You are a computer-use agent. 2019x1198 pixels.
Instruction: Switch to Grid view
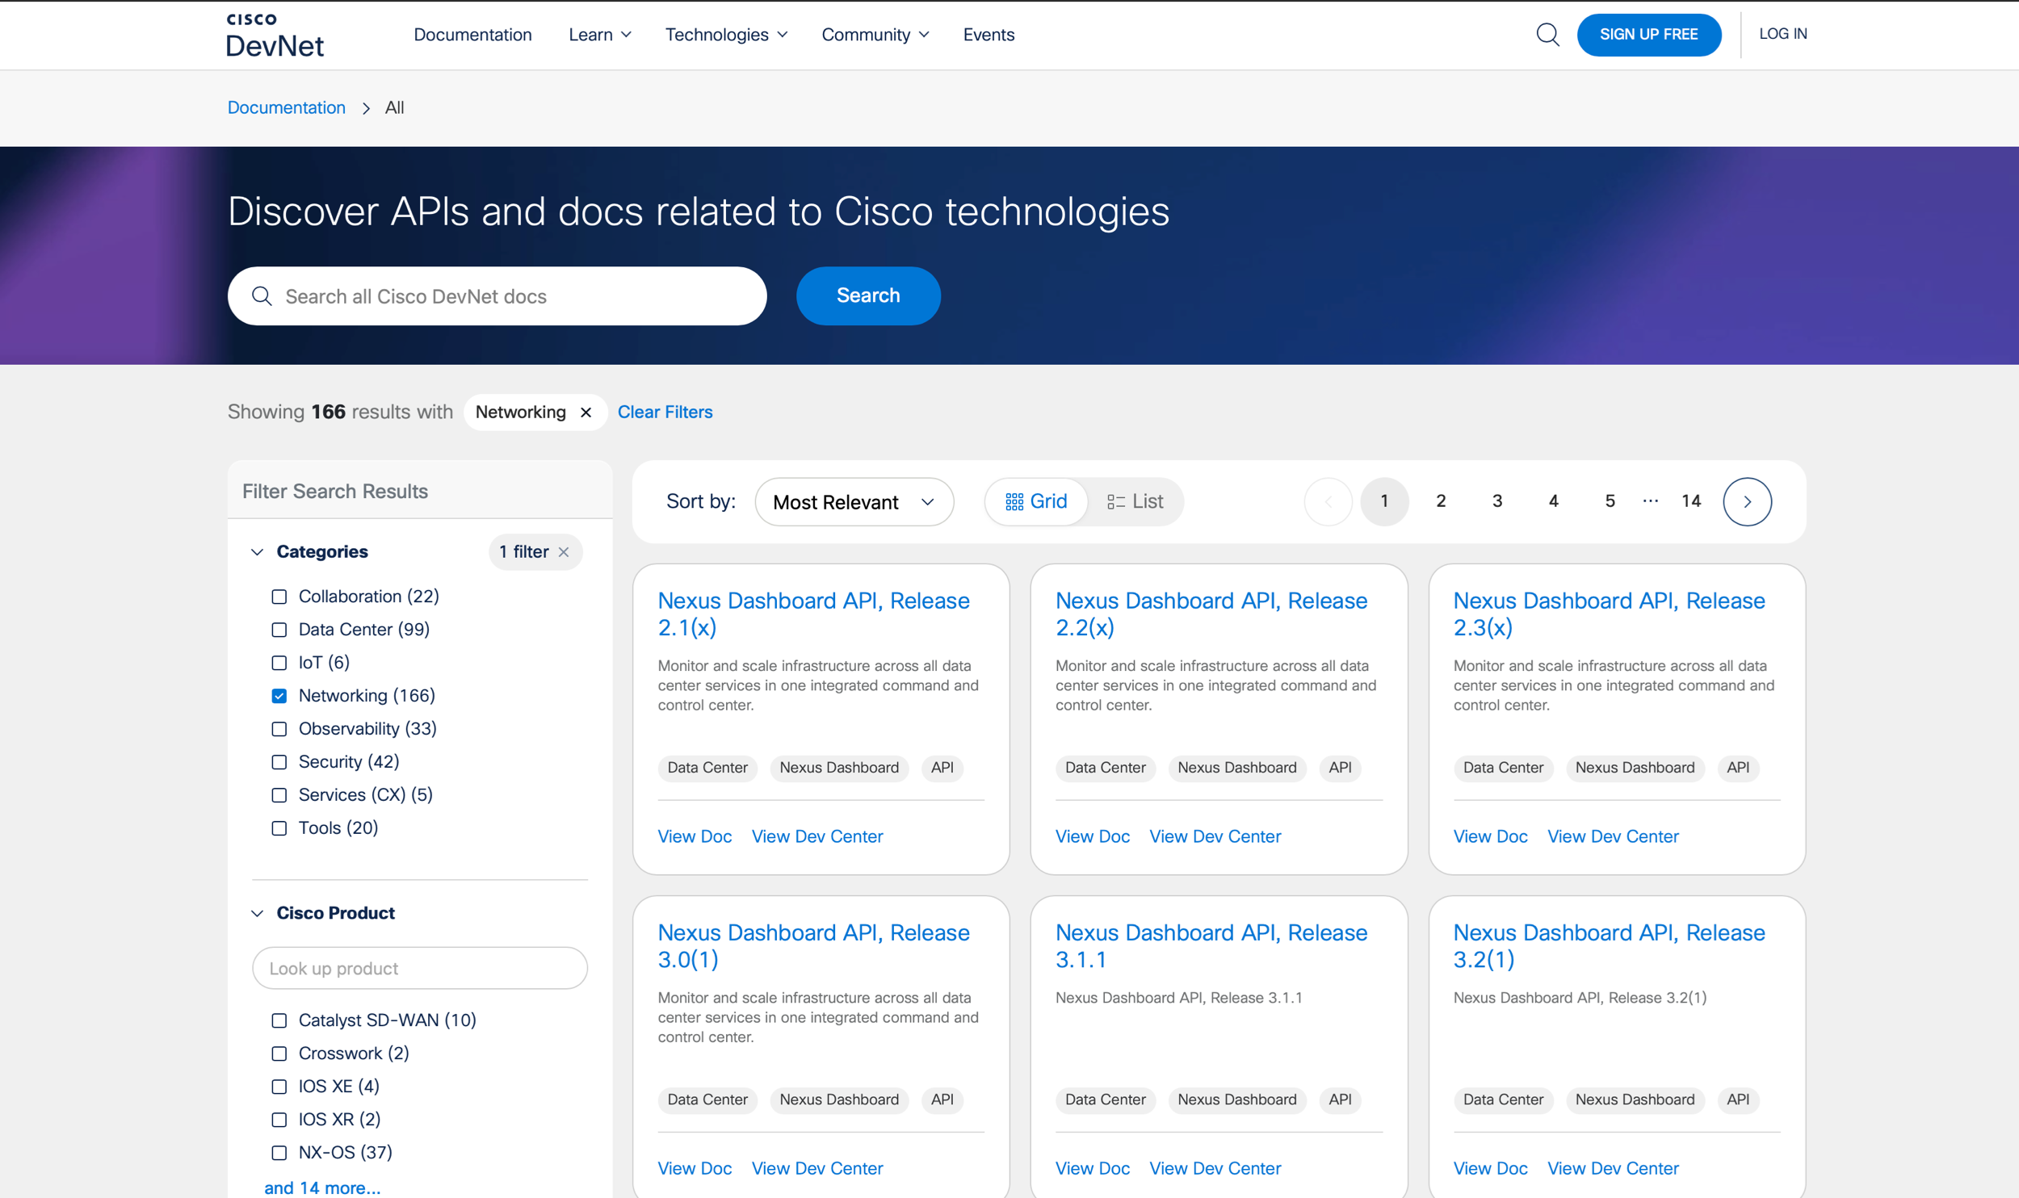[x=1036, y=501]
